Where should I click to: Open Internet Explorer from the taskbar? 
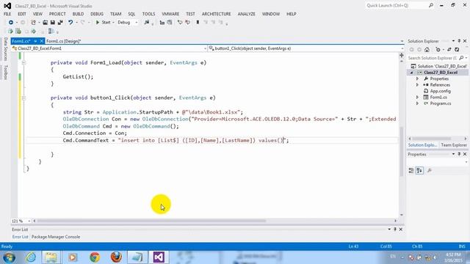click(31, 257)
